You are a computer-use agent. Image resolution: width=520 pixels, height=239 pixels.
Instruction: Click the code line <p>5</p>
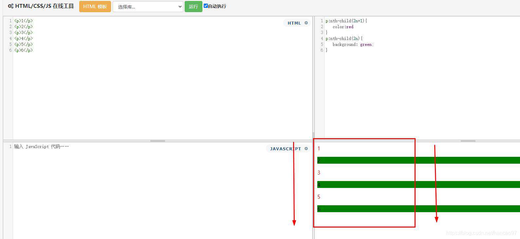click(x=24, y=44)
